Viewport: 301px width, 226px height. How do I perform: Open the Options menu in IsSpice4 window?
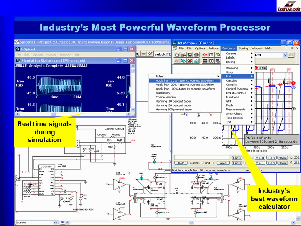[38, 54]
